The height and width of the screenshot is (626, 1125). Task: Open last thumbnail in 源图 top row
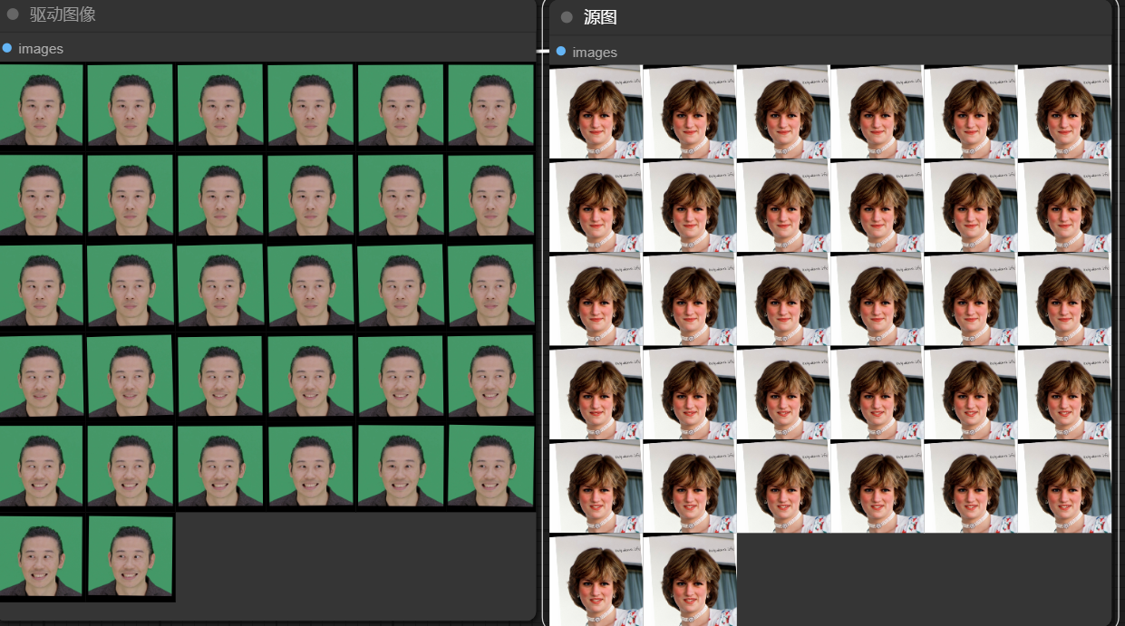(1064, 112)
